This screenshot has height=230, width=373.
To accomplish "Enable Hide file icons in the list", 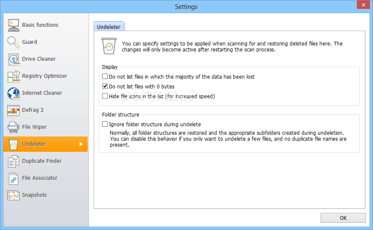I will (105, 96).
